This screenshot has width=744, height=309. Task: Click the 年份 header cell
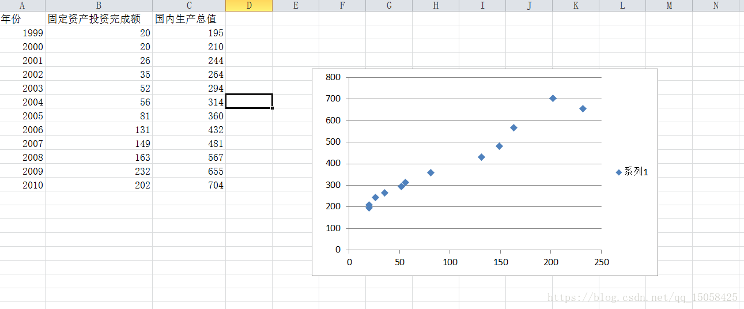tap(22, 18)
